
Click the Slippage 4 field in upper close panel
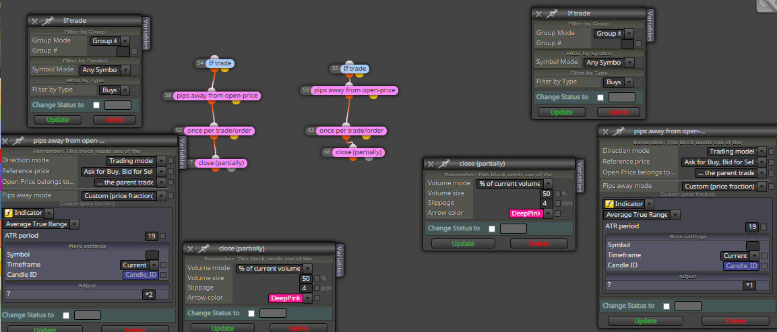coord(547,203)
